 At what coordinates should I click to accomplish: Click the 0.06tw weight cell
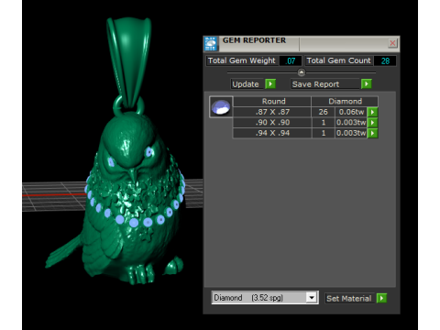click(x=351, y=112)
